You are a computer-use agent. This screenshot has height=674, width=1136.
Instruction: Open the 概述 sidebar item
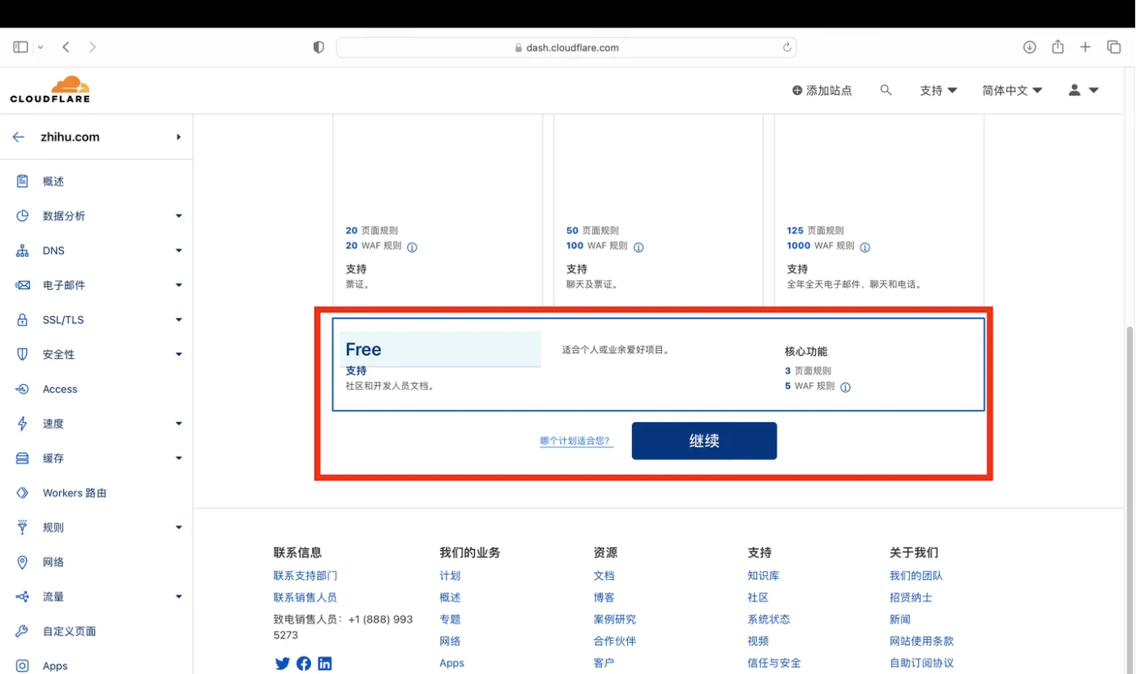tap(53, 181)
